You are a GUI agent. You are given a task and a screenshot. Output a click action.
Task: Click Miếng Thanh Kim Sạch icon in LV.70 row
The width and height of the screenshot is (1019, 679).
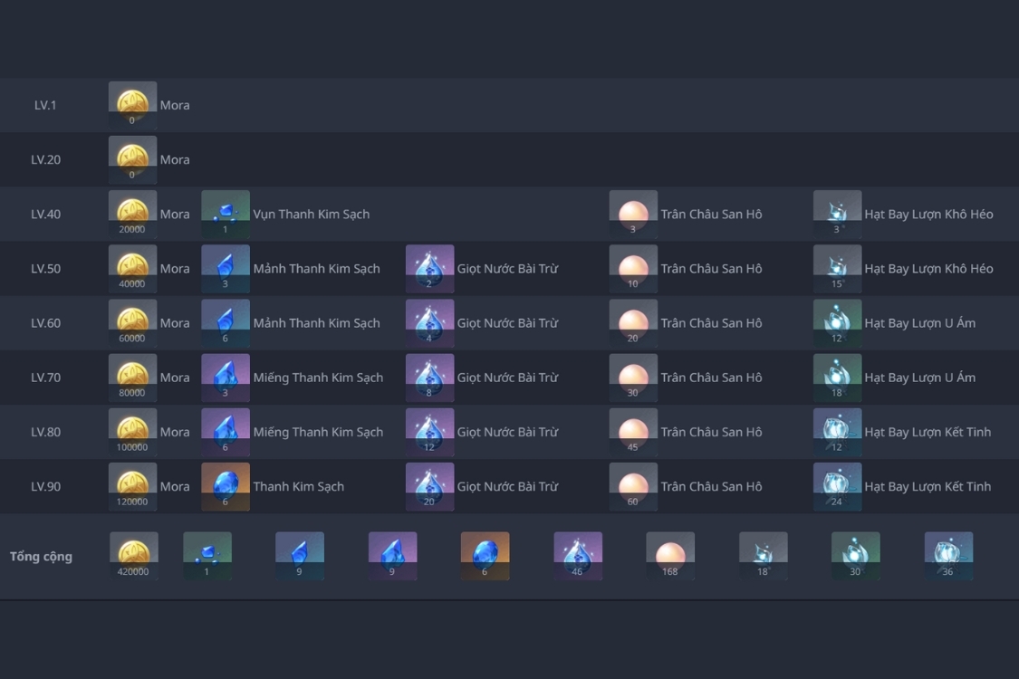(x=226, y=378)
